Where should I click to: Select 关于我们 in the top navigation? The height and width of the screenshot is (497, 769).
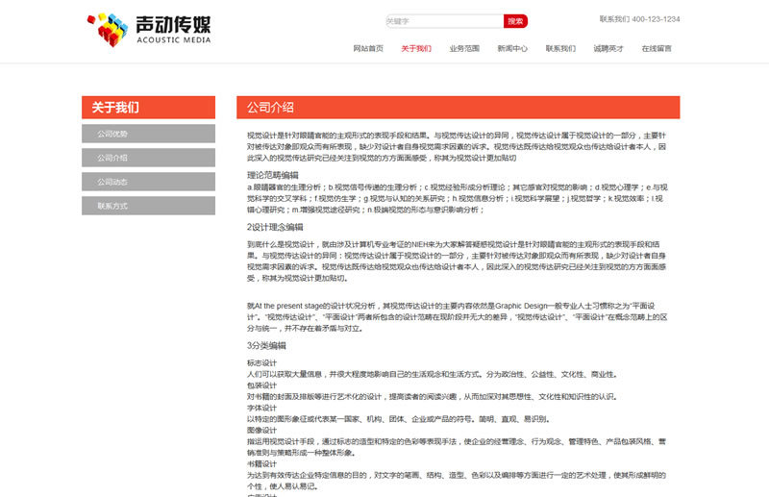416,48
